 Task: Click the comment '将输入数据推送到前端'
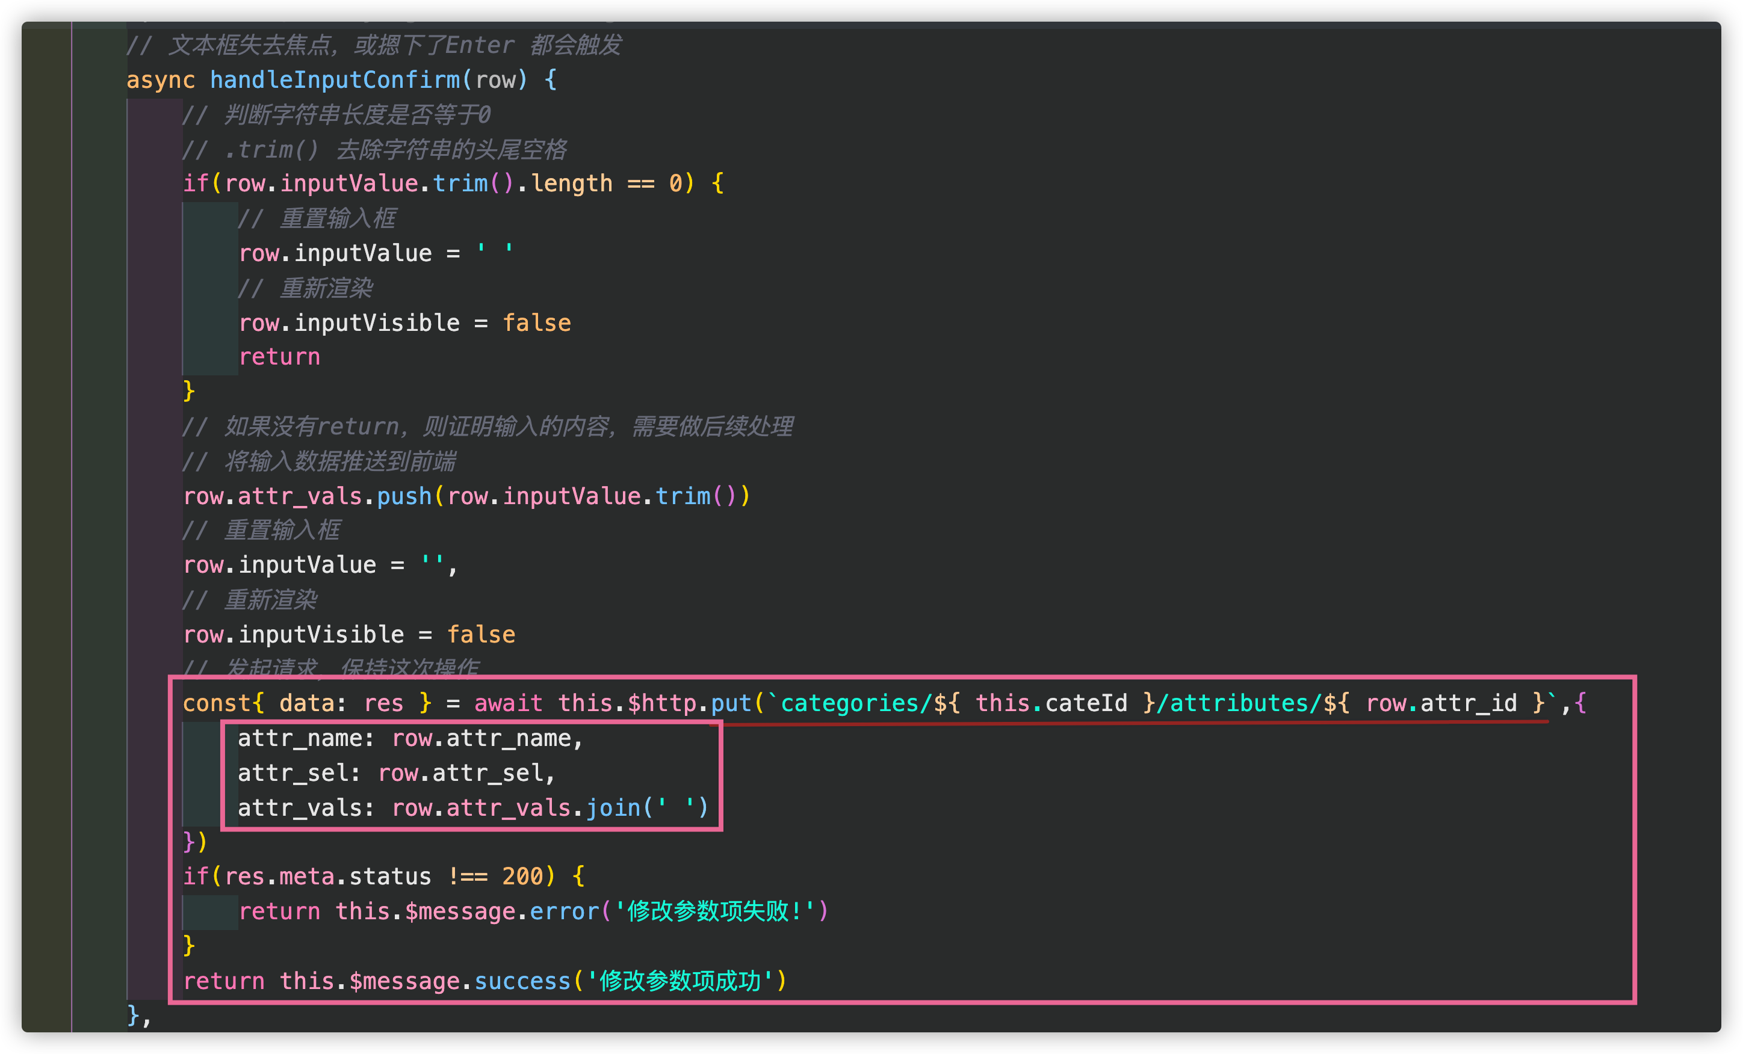pos(319,461)
